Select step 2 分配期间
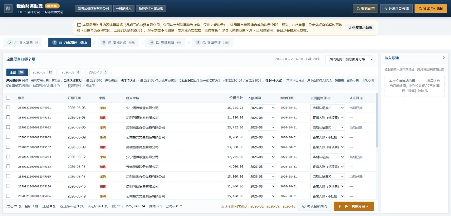The width and height of the screenshot is (451, 216). [x=70, y=43]
